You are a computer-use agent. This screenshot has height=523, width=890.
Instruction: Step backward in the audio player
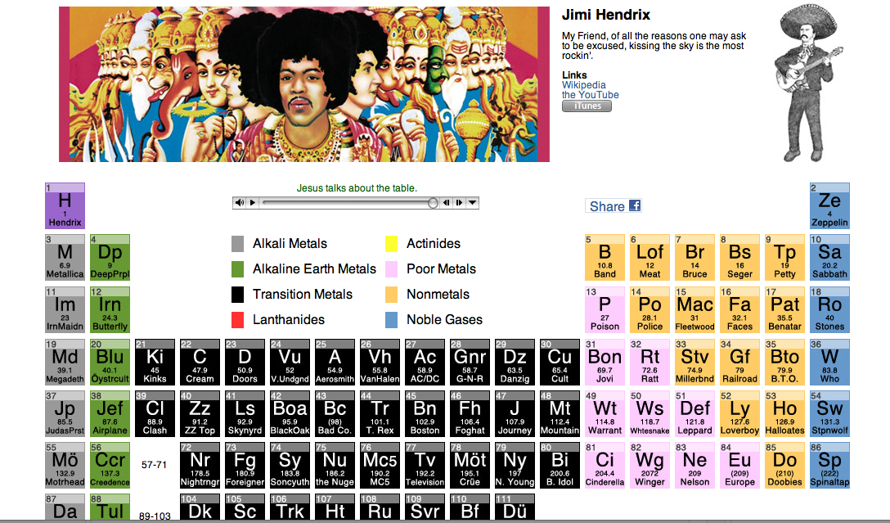point(447,203)
